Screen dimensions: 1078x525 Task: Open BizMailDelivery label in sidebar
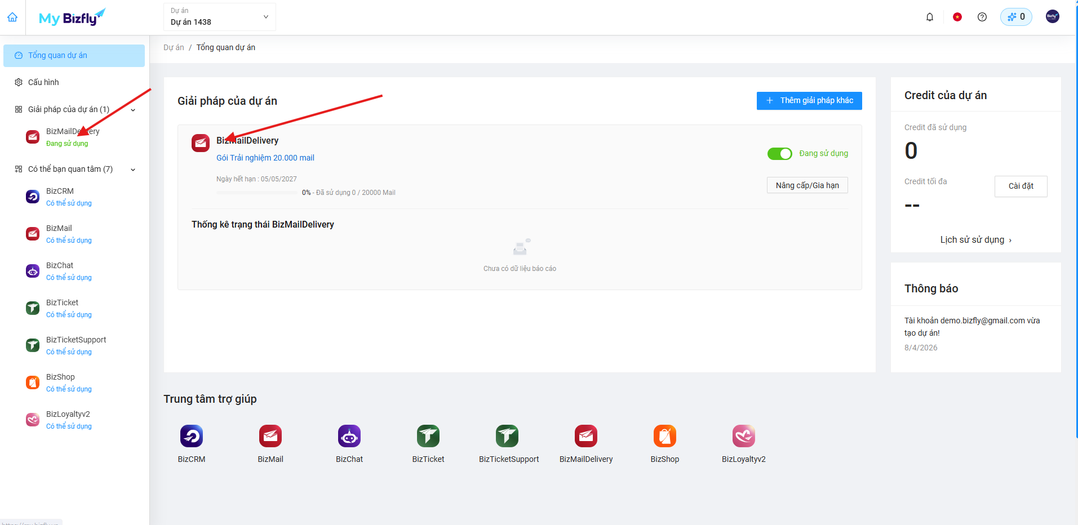tap(73, 131)
